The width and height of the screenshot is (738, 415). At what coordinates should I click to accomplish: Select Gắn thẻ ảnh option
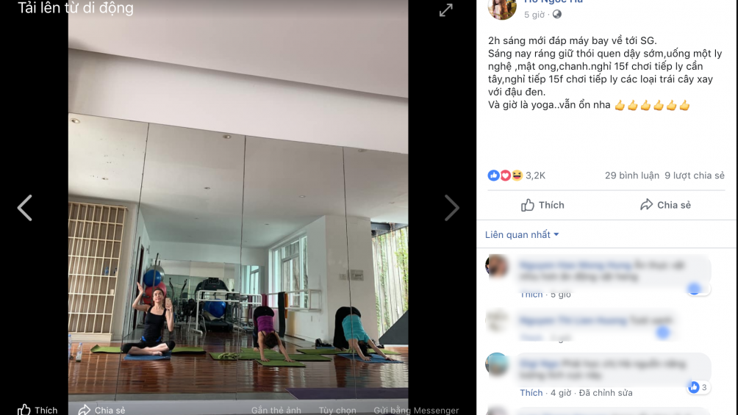coord(276,411)
